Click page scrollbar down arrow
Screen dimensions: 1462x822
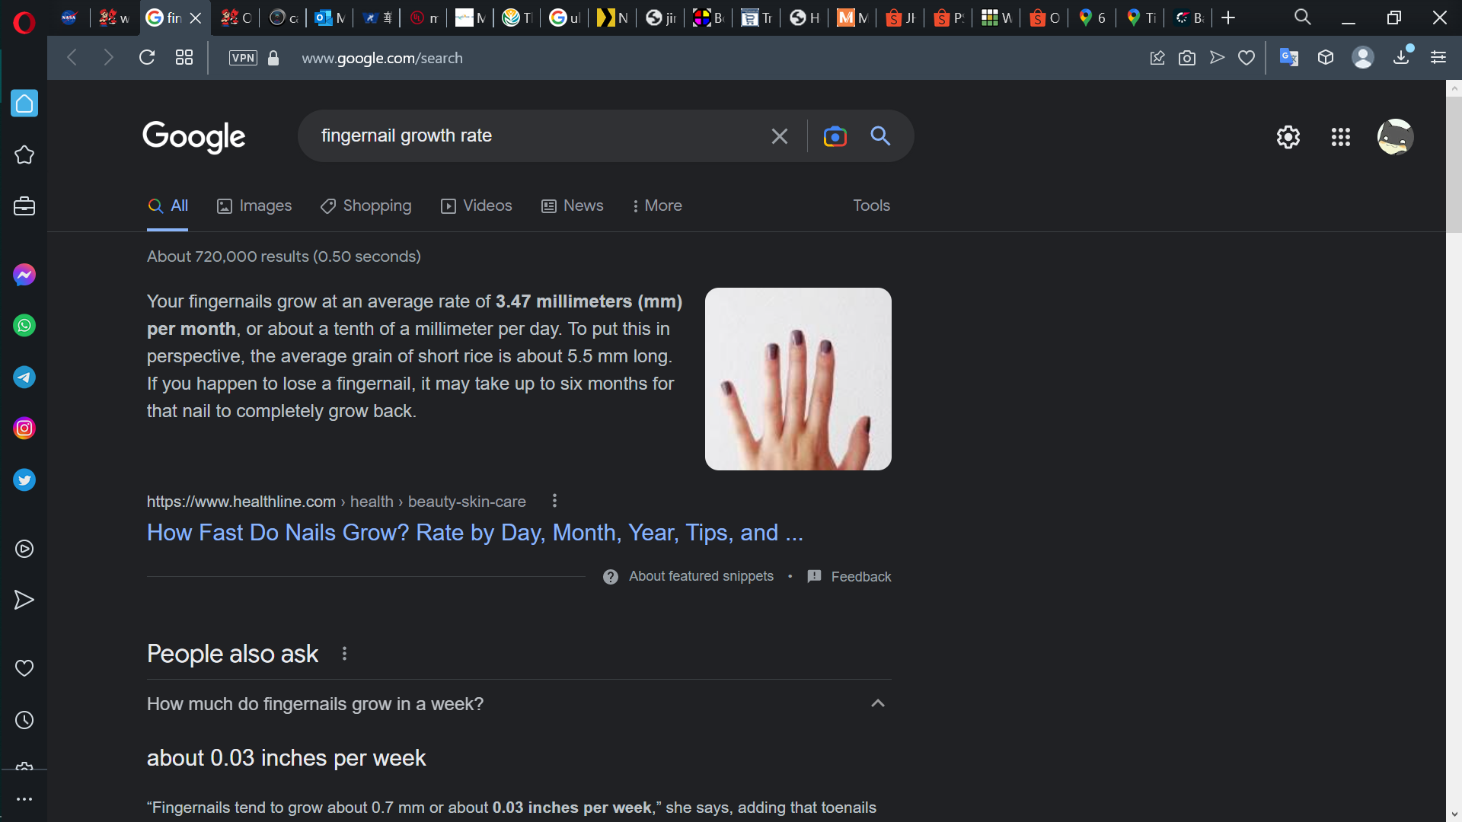pyautogui.click(x=1454, y=814)
